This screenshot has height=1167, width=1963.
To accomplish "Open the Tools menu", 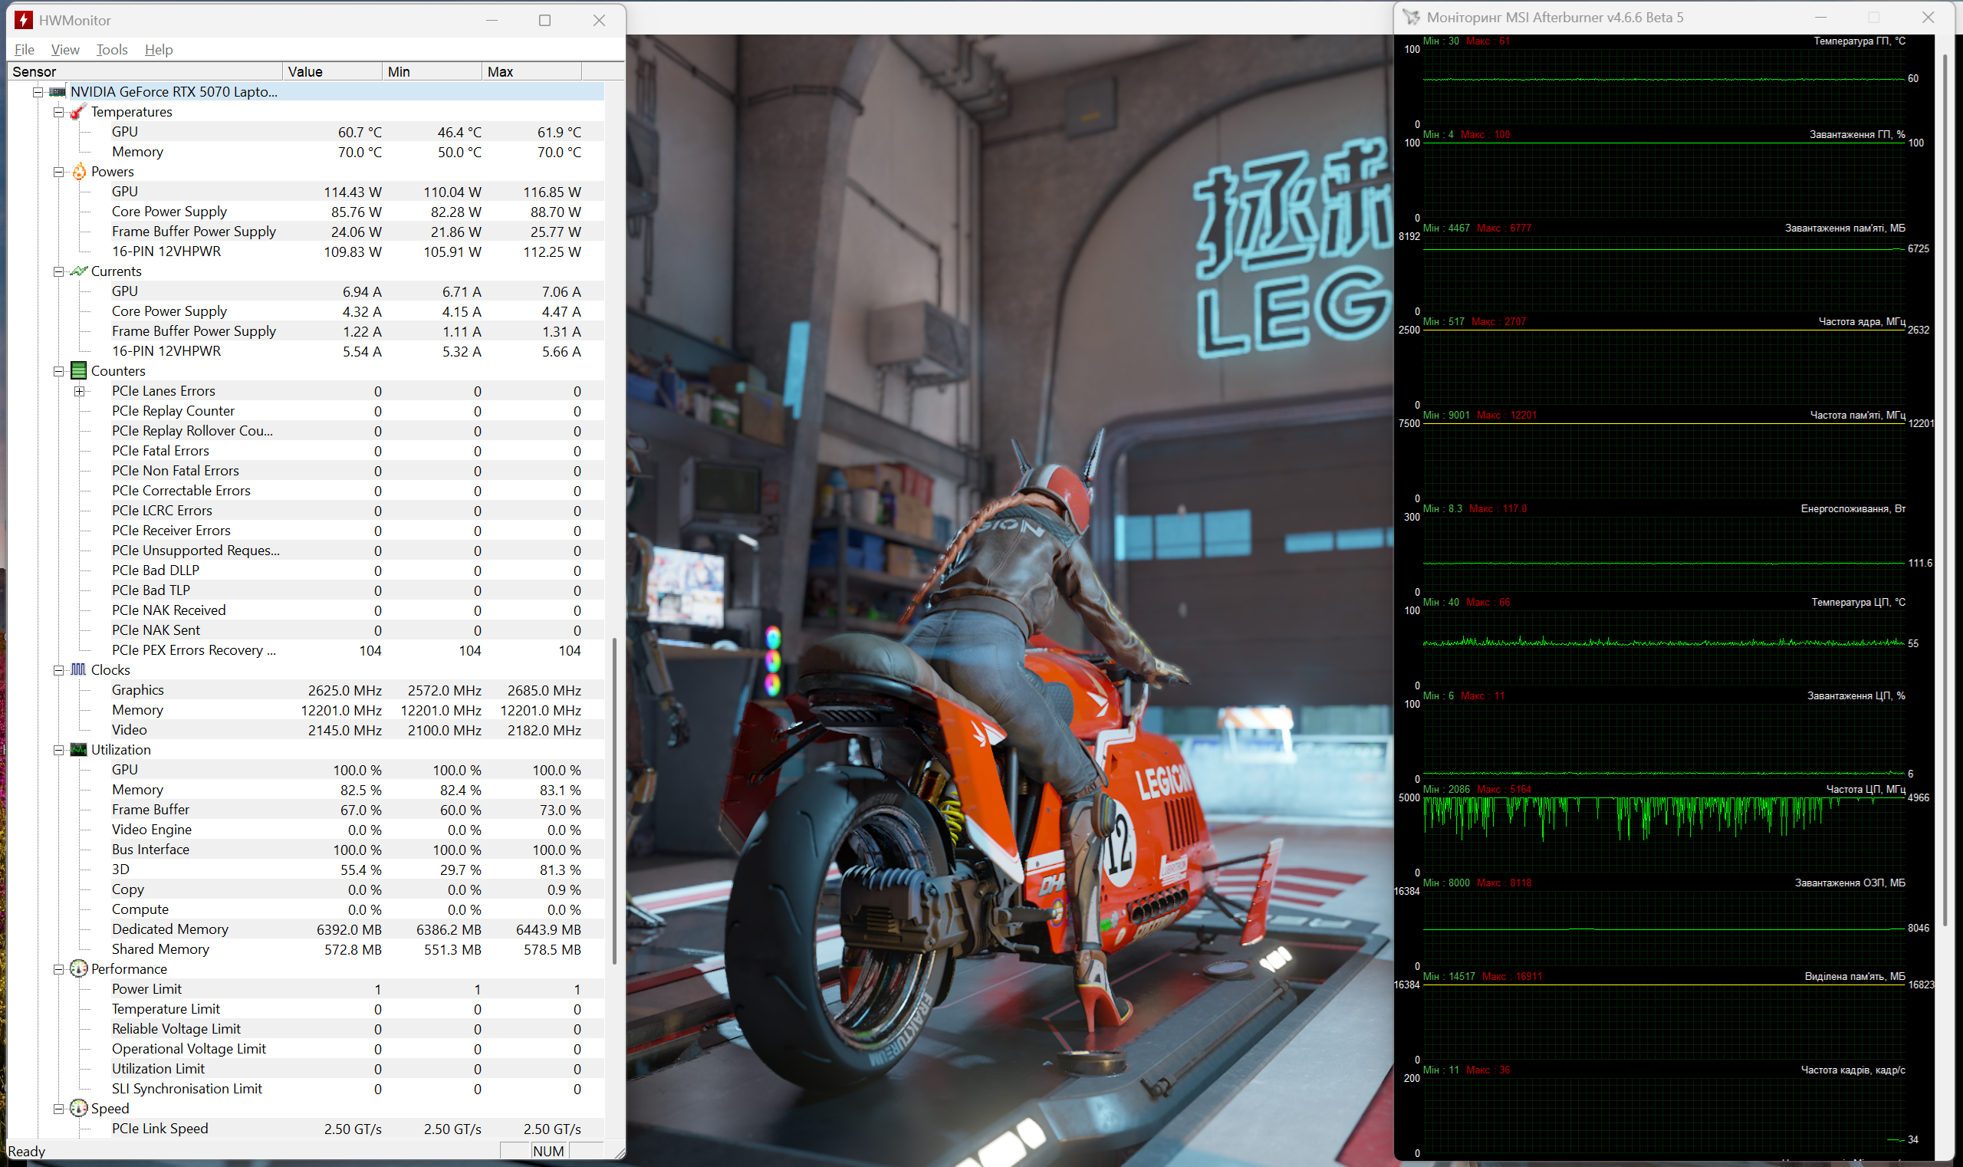I will pos(112,50).
